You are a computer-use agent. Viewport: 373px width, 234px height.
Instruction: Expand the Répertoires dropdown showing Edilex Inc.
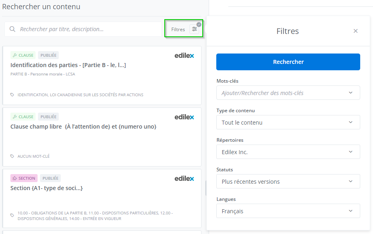(288, 152)
